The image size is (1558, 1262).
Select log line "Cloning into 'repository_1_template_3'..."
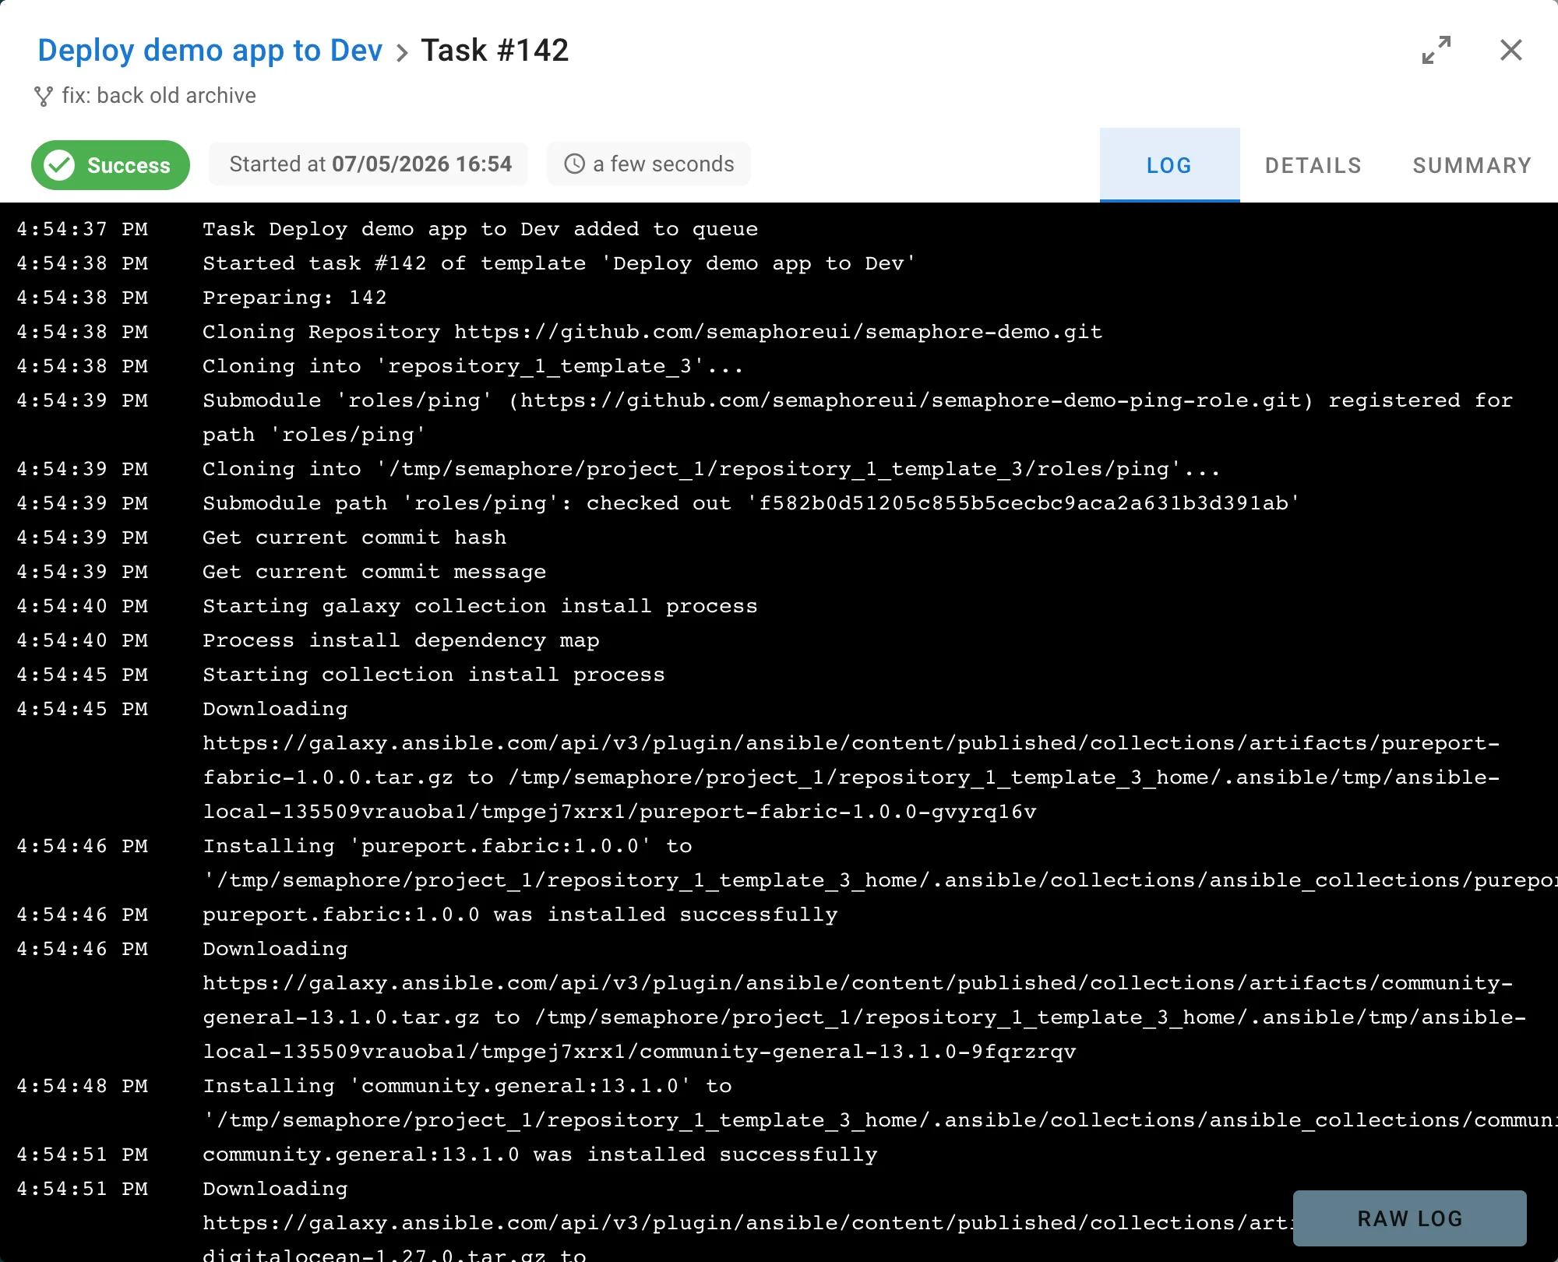473,366
